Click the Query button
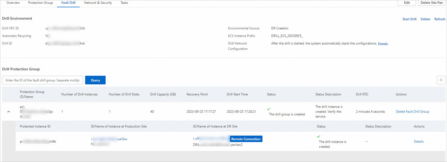This screenshot has width=447, height=162. pos(95,80)
